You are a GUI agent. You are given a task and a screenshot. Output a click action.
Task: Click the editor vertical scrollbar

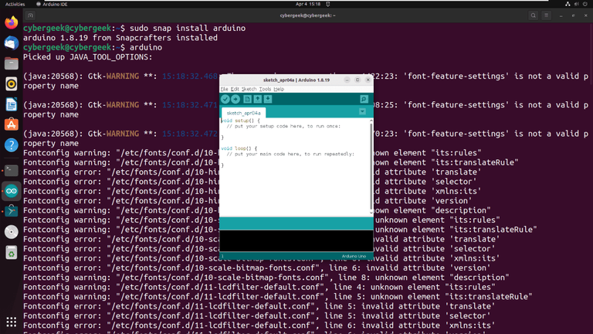point(371,167)
